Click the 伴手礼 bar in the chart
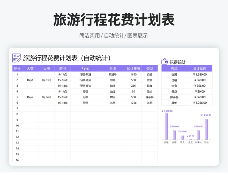The height and width of the screenshot is (175, 228). [x=198, y=135]
